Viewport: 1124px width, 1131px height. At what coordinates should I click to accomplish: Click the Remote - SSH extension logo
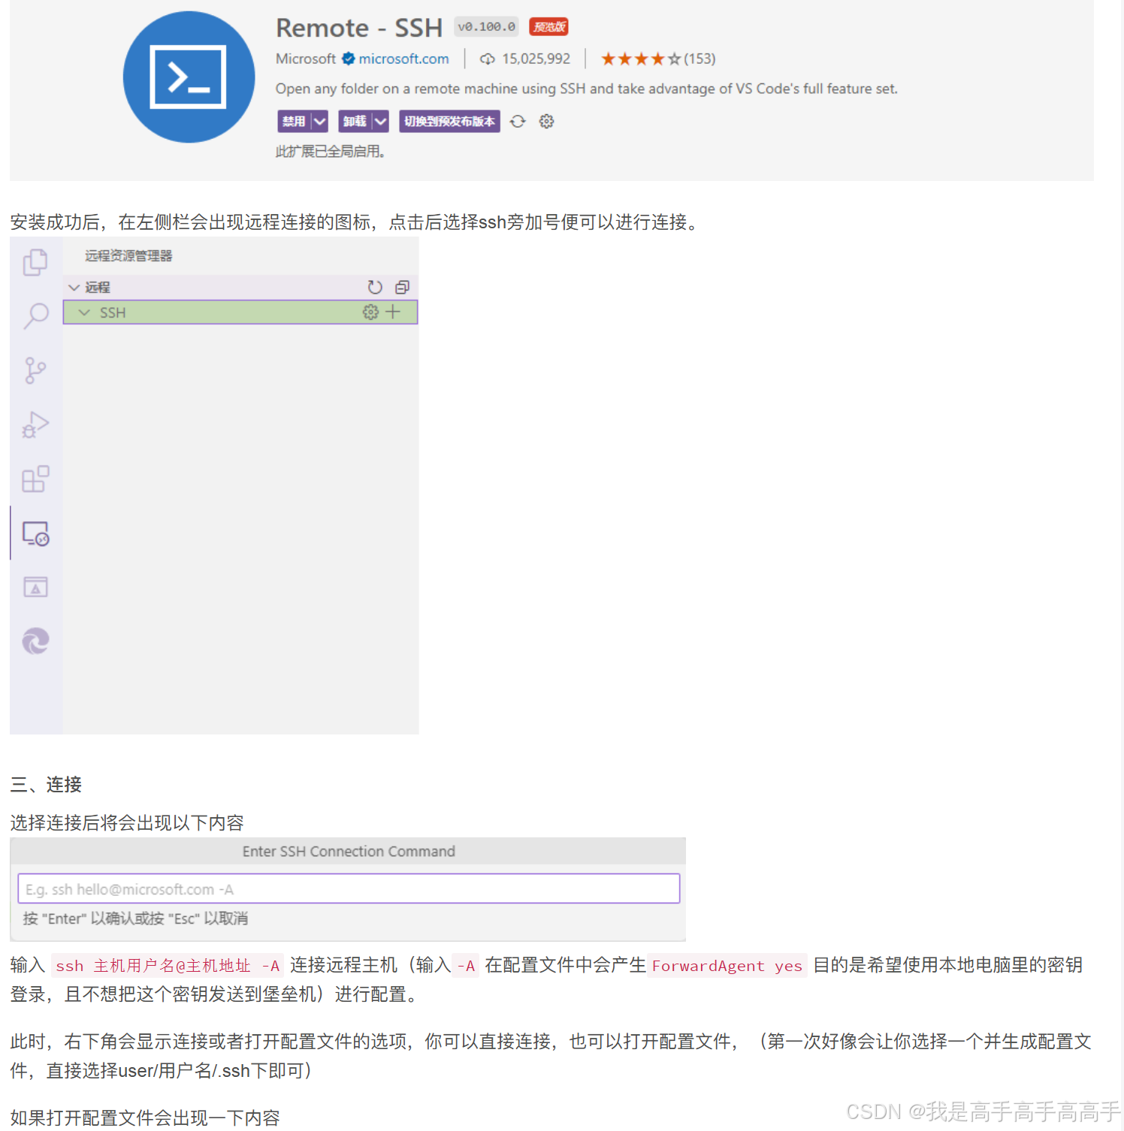pyautogui.click(x=189, y=77)
